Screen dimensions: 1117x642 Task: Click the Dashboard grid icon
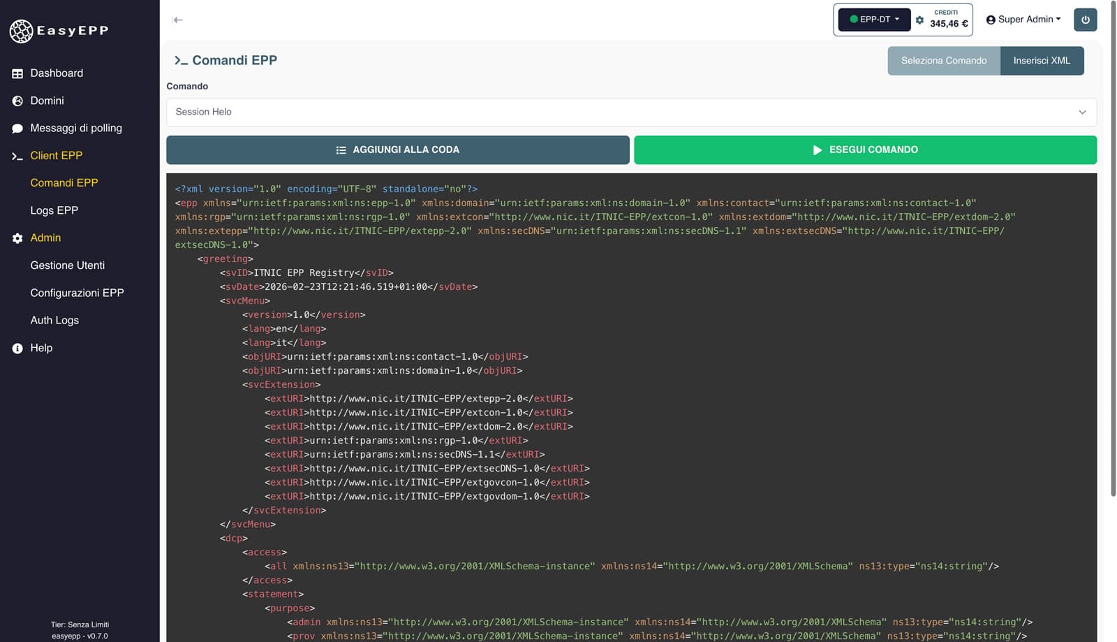17,73
